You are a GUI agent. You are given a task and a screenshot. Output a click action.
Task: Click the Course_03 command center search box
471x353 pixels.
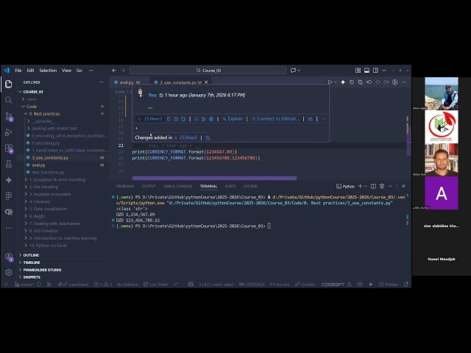(x=208, y=71)
